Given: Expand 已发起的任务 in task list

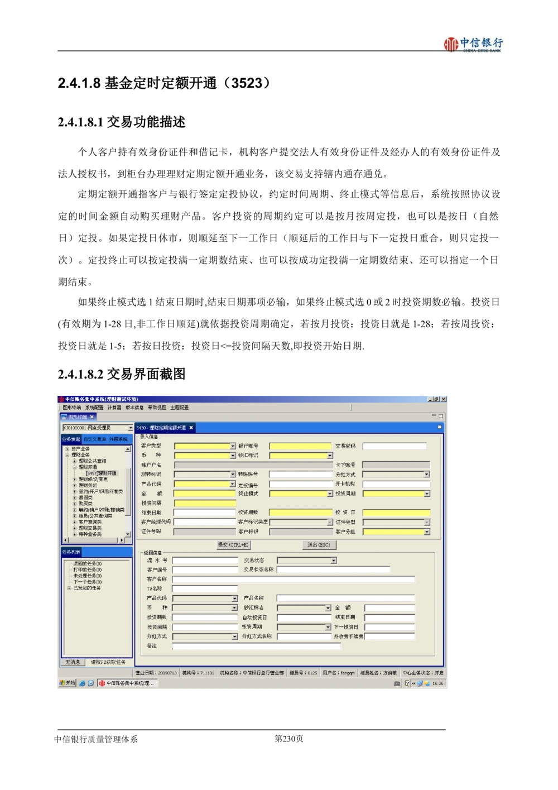Looking at the screenshot, I should [69, 588].
